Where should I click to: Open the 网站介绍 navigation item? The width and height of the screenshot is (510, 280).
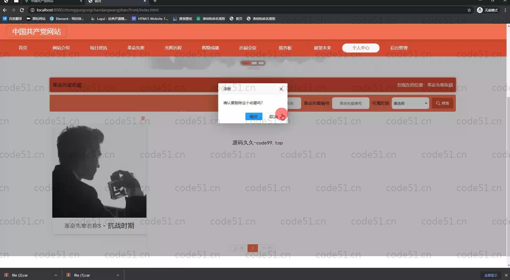(x=61, y=48)
